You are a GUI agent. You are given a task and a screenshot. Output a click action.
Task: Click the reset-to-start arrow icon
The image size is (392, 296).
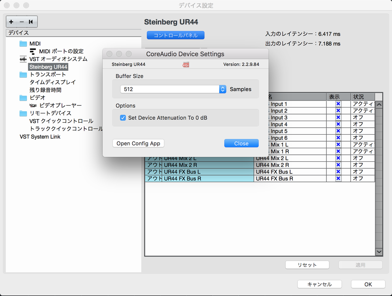click(x=31, y=22)
